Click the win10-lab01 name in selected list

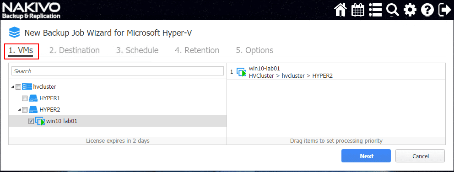(x=265, y=69)
